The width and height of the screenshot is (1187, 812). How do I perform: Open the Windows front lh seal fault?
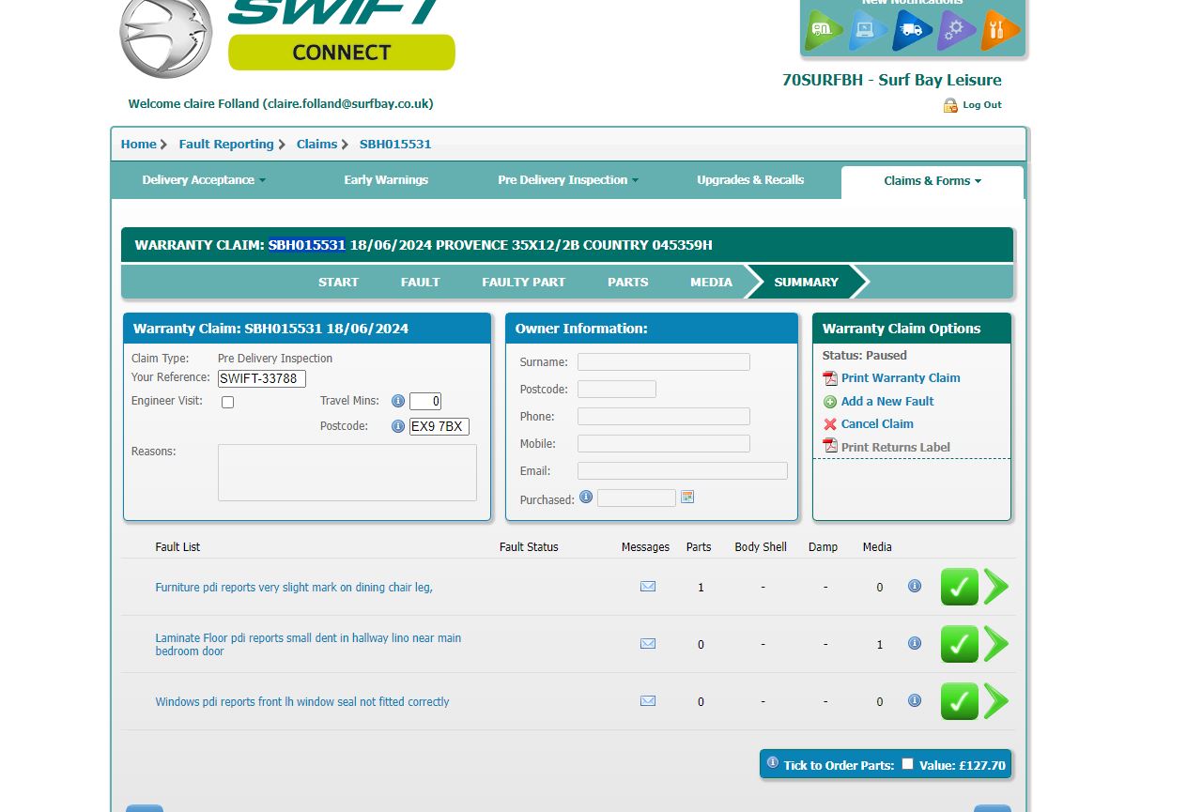click(x=302, y=702)
